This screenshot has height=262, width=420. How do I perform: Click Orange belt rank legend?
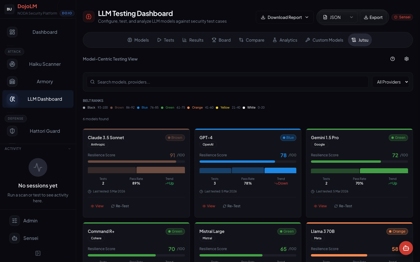pos(197,108)
